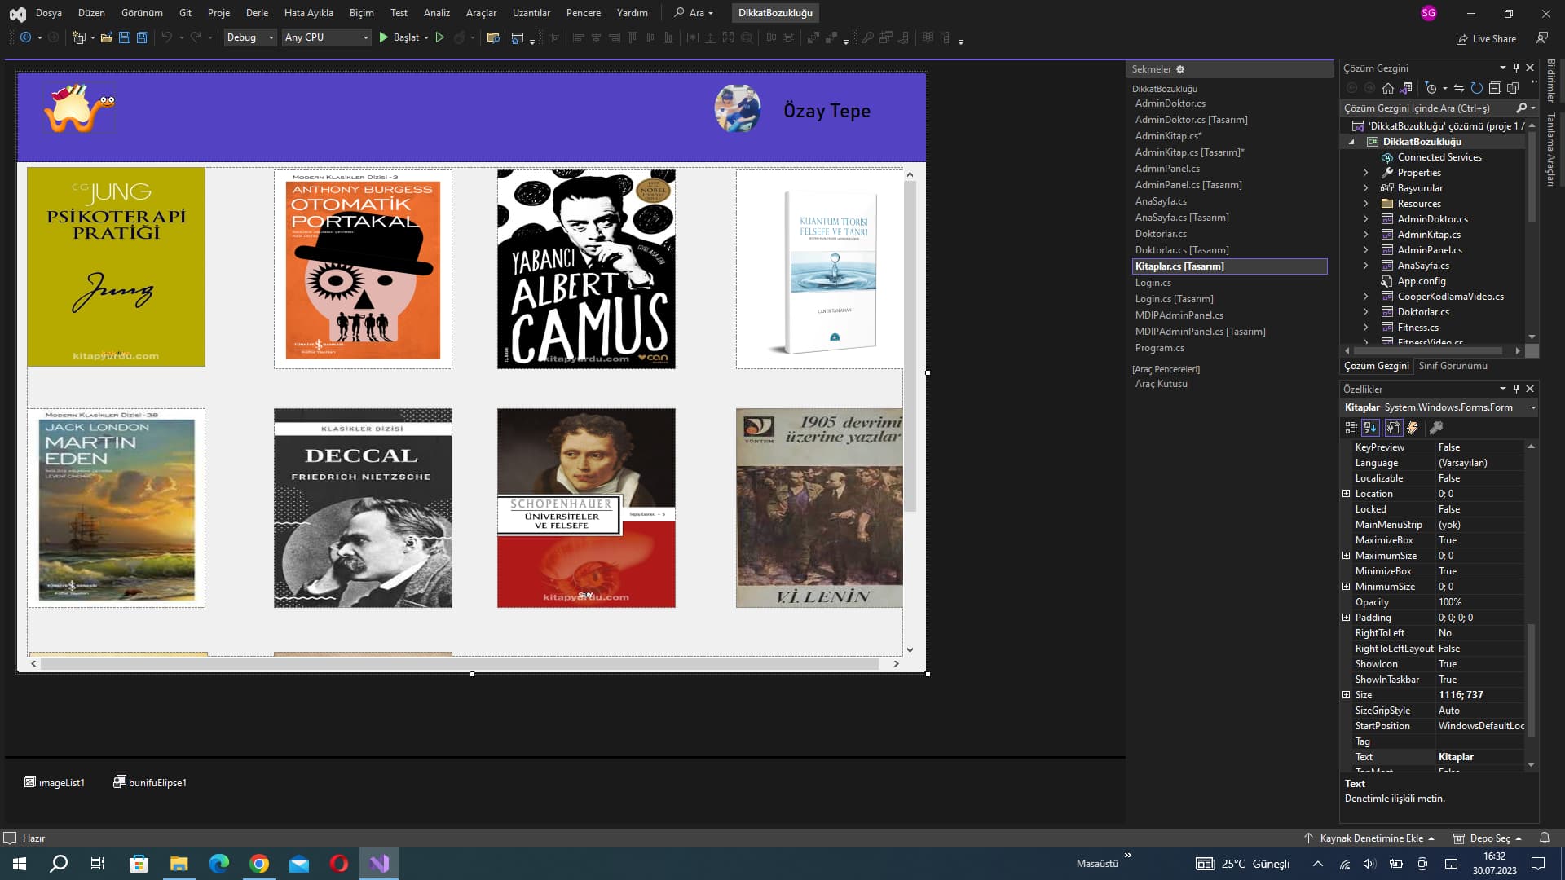Expand the Padding property
This screenshot has width=1565, height=880.
click(1347, 618)
